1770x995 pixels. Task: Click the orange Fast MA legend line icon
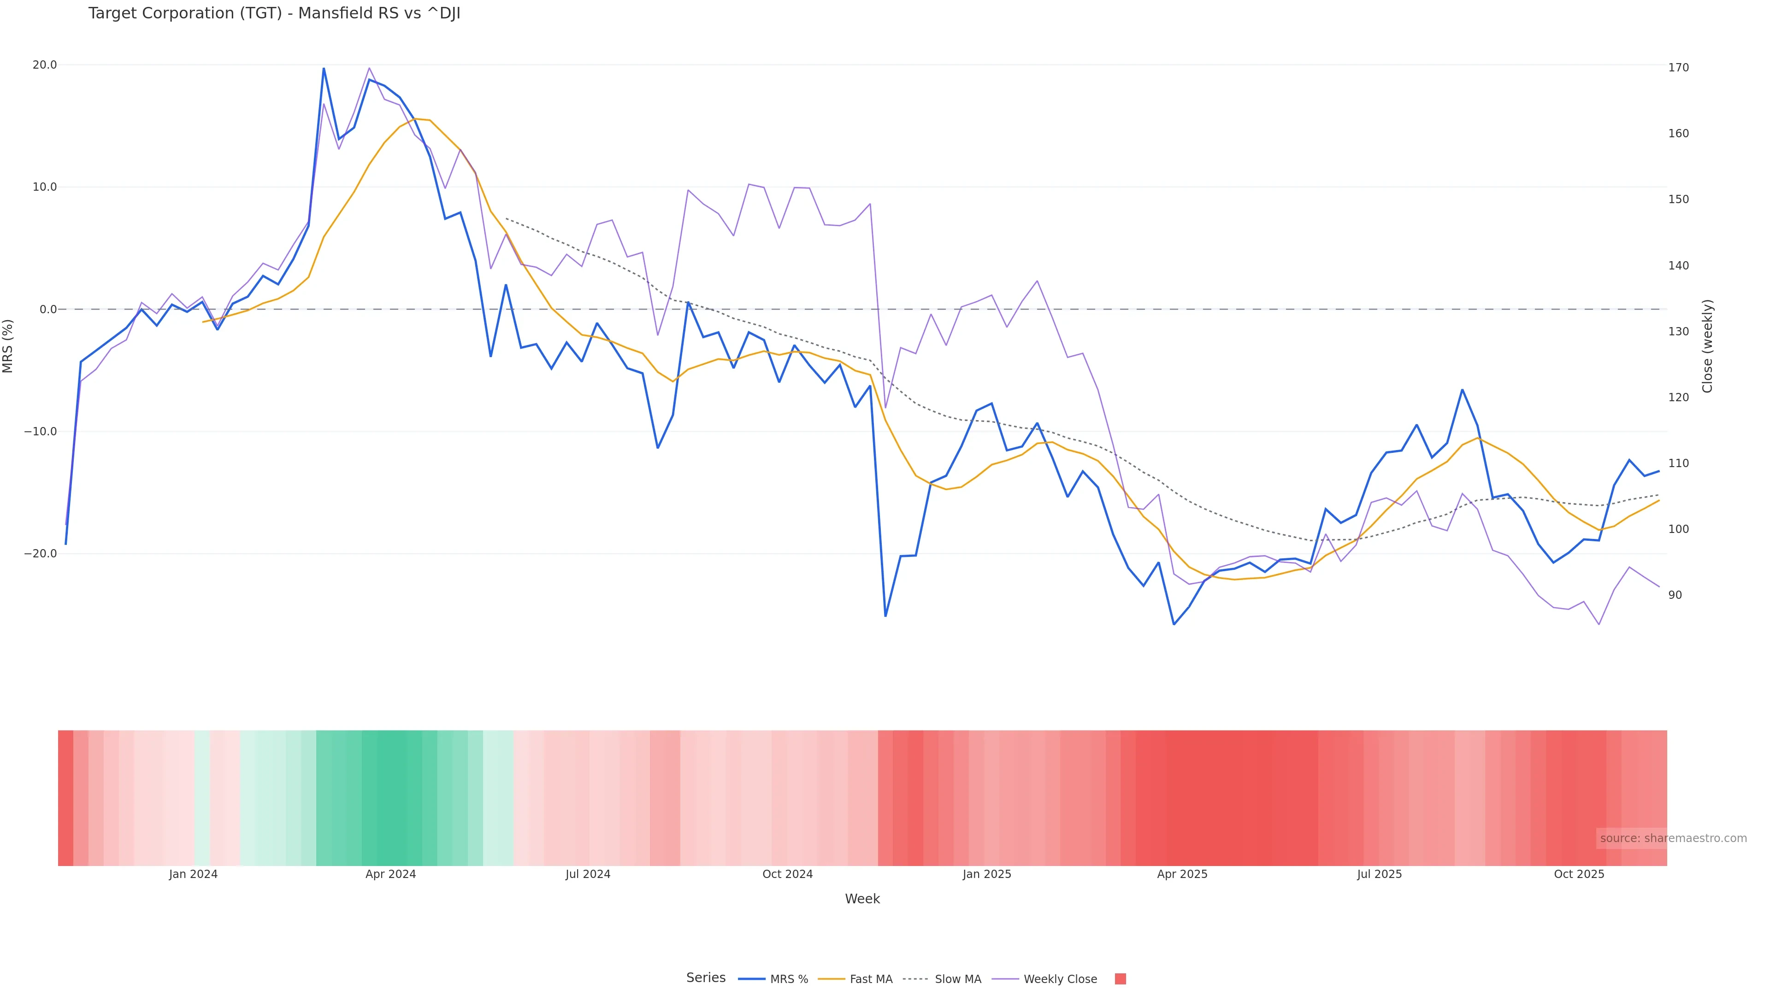[832, 979]
